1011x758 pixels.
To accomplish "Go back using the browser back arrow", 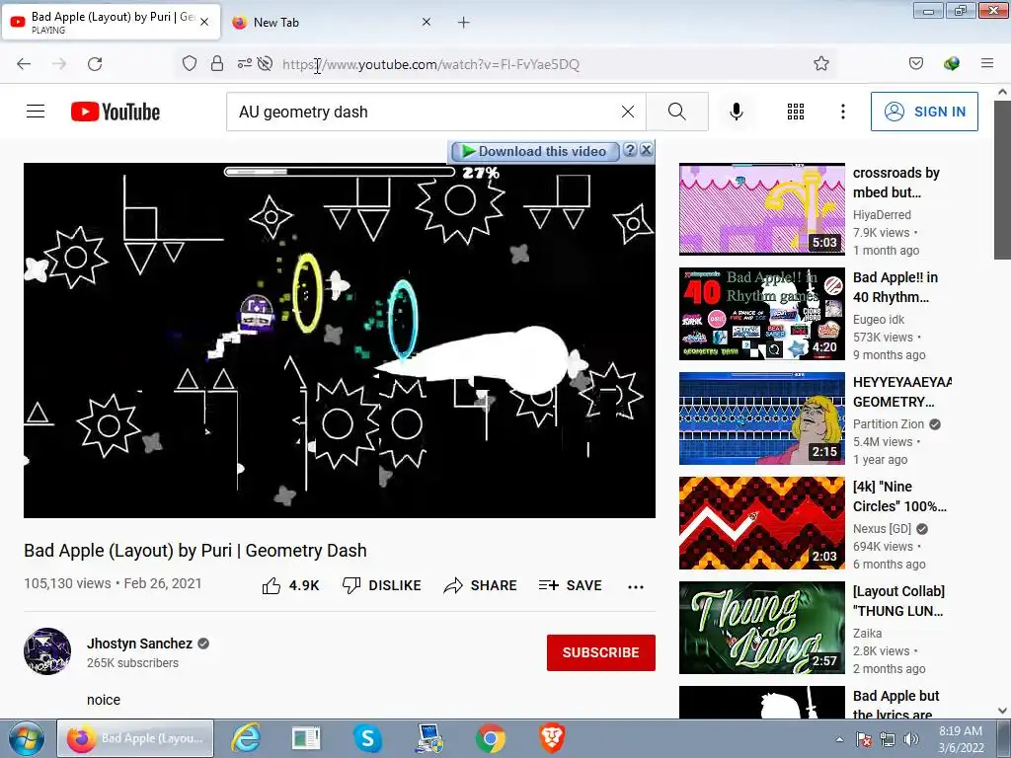I will 24,64.
